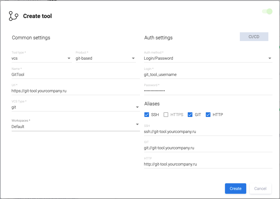
Task: Click the git branch icon beside Create tool
Action: pos(13,16)
